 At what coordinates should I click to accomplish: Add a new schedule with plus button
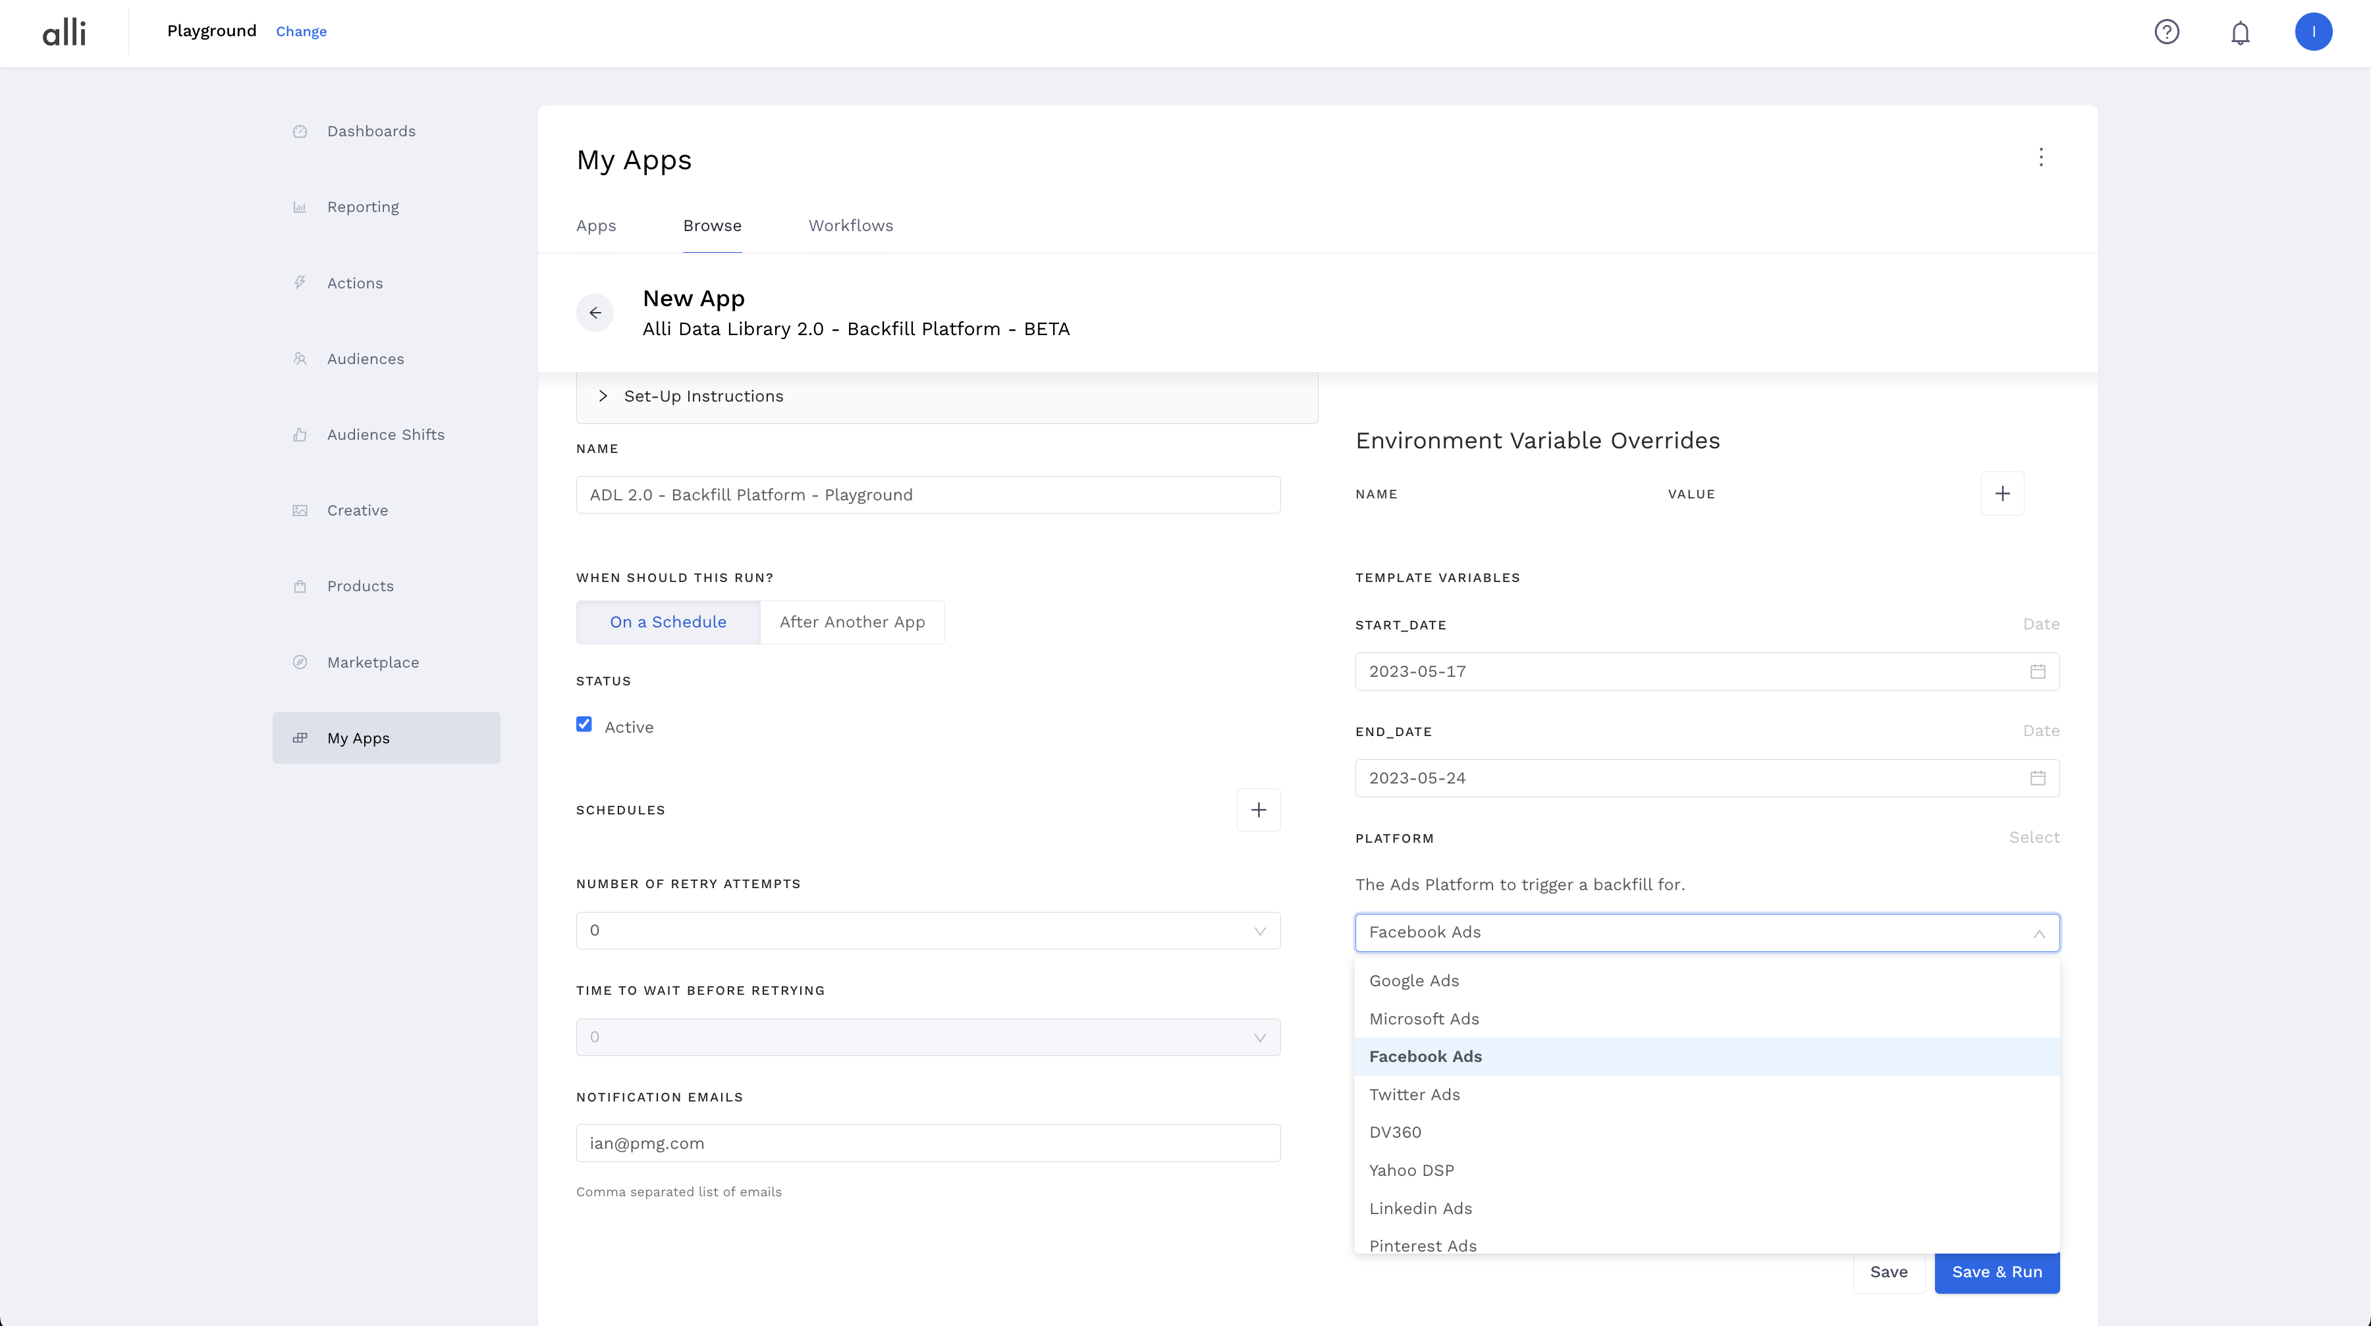(1258, 810)
